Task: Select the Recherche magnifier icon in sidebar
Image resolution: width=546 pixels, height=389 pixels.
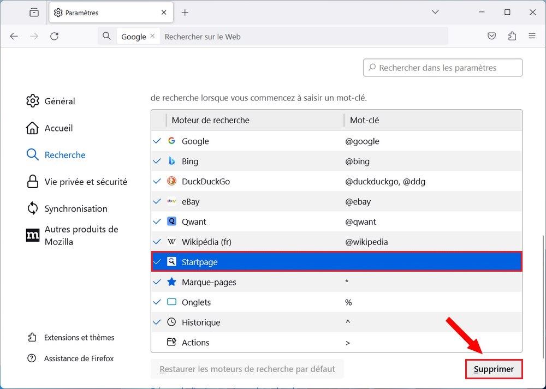Action: tap(33, 154)
